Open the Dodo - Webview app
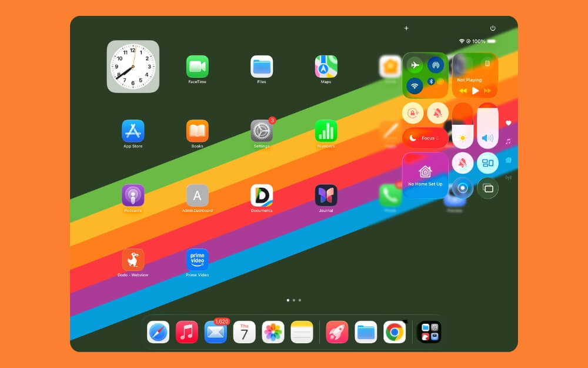The image size is (588, 368). 133,260
